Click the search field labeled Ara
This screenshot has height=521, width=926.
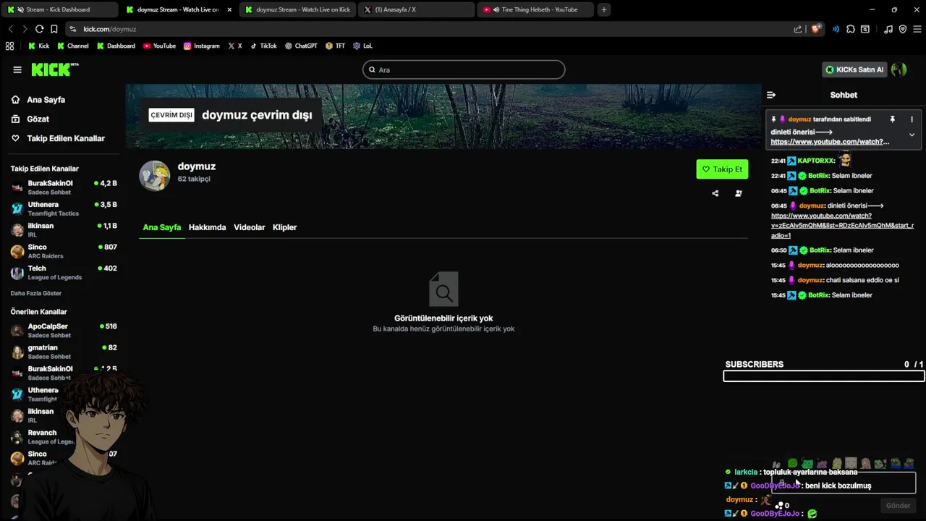click(x=464, y=70)
